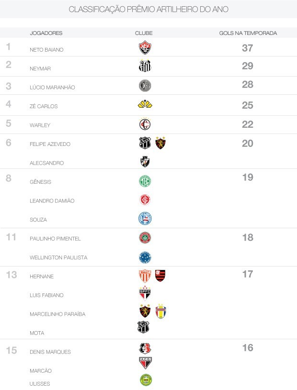Click the Vasco crest beside Alecsandro

[x=145, y=162]
